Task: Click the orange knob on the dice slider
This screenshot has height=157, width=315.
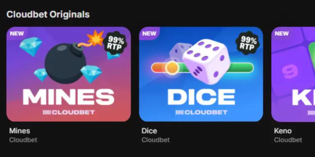Action: (172, 68)
